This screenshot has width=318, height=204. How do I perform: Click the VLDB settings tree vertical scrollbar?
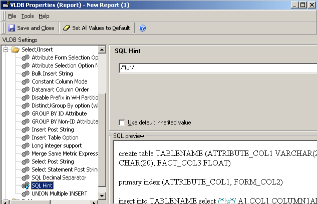click(x=102, y=140)
